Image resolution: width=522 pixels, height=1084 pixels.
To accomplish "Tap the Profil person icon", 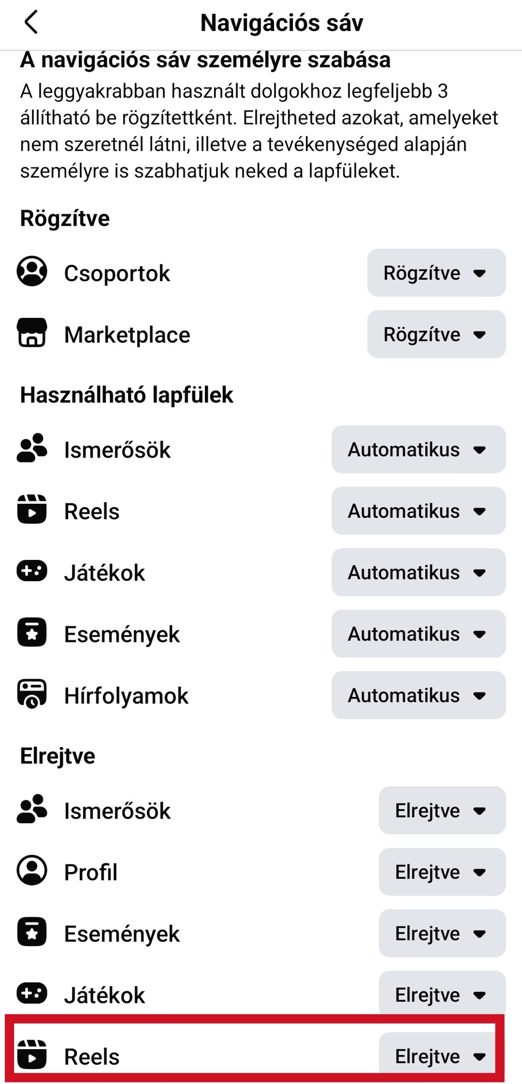I will pyautogui.click(x=32, y=870).
